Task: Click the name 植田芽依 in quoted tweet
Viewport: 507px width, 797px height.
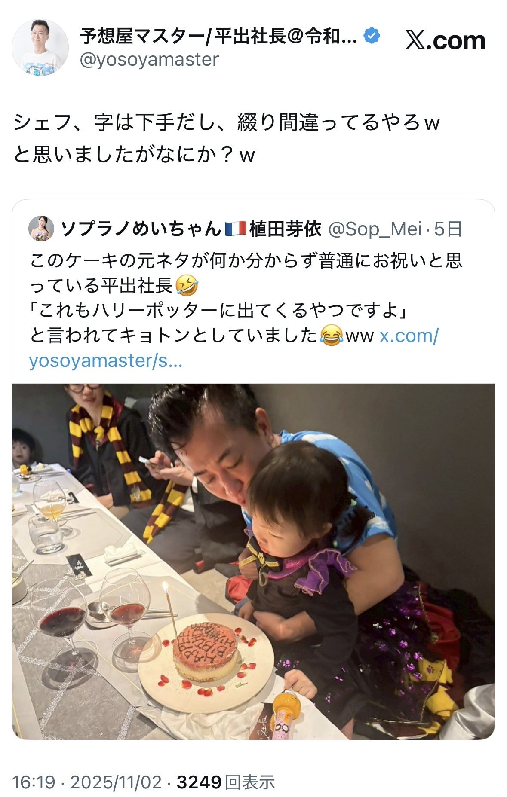Action: click(x=285, y=229)
